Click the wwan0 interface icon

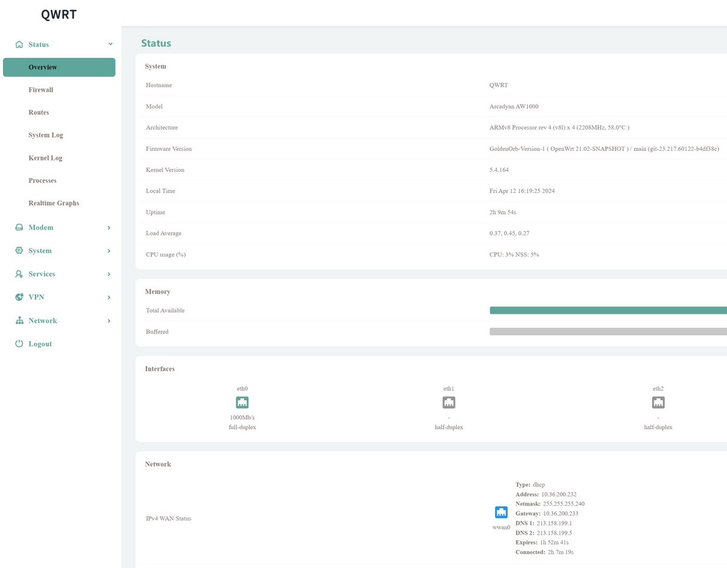(501, 513)
